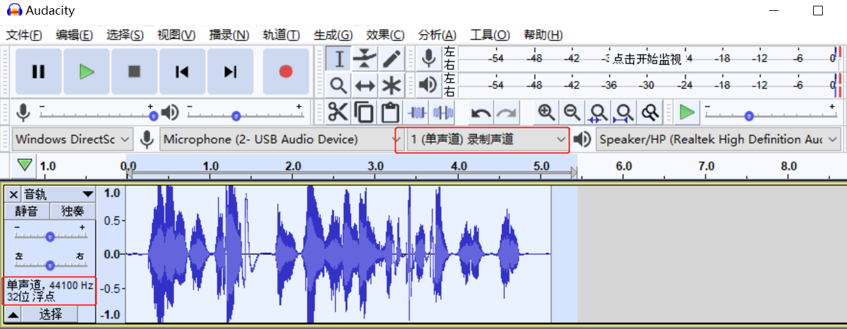This screenshot has width=847, height=329.
Task: Adjust the playback speed slider
Action: pyautogui.click(x=770, y=114)
